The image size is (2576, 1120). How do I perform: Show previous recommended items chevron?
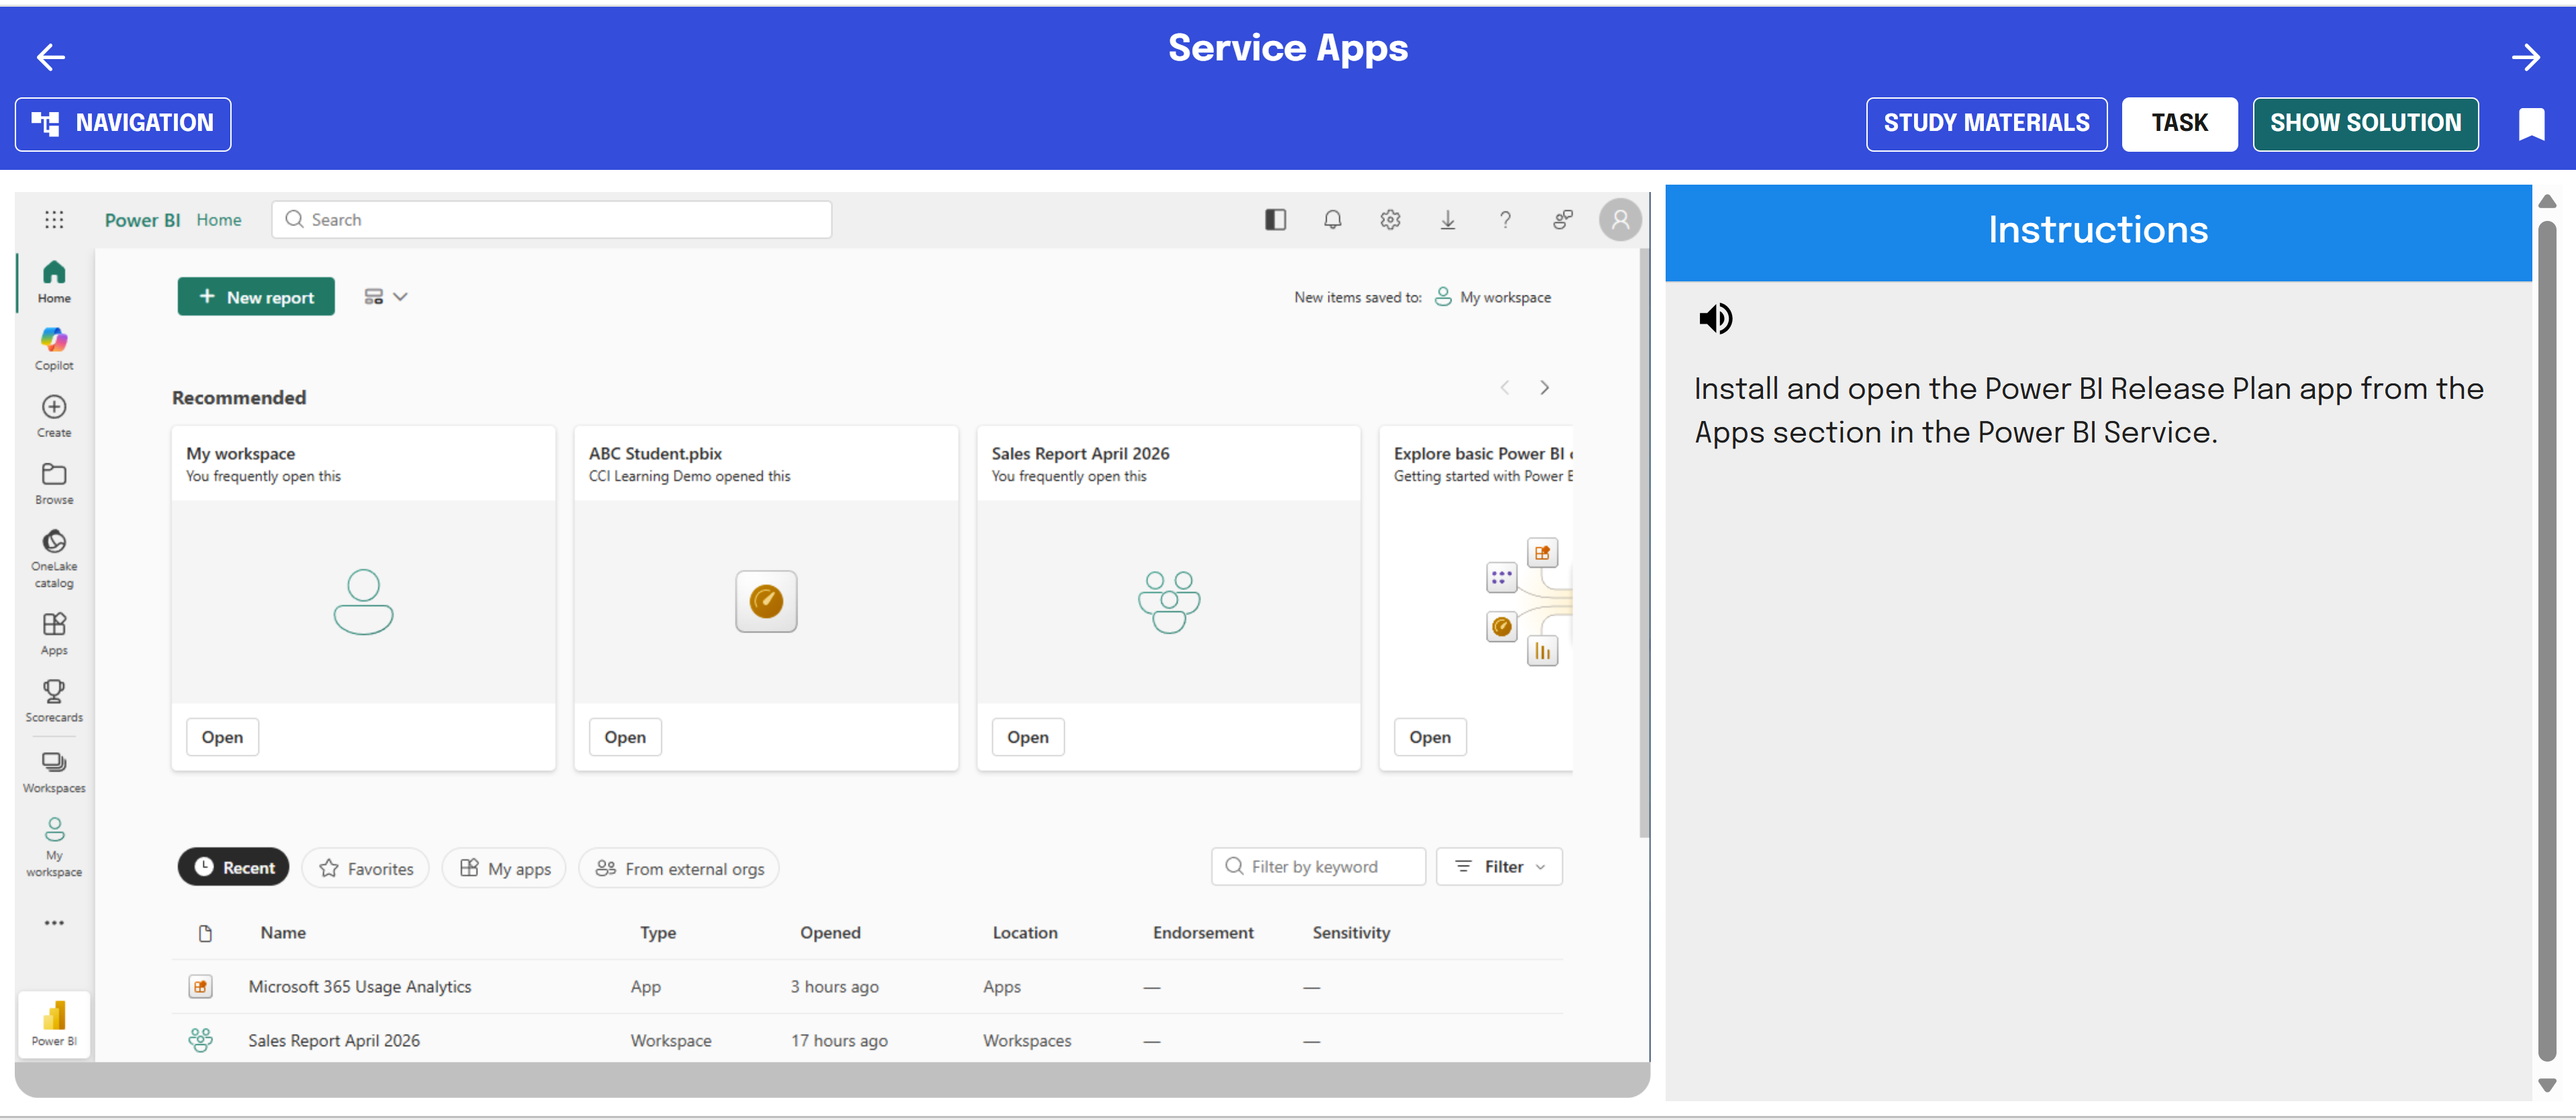pyautogui.click(x=1504, y=387)
